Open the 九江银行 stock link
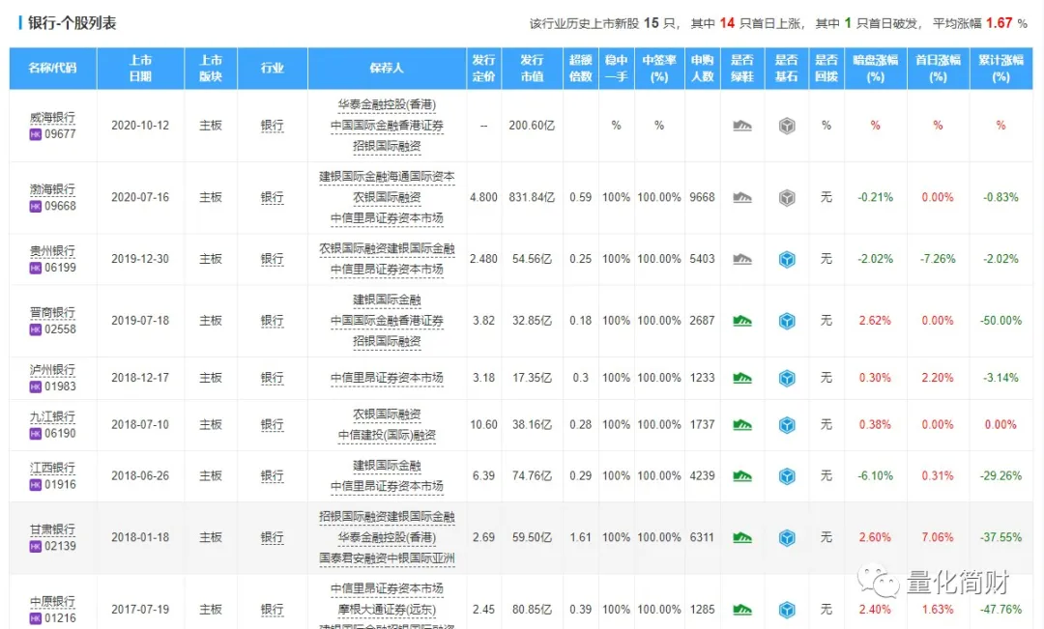This screenshot has width=1044, height=629. tap(52, 417)
